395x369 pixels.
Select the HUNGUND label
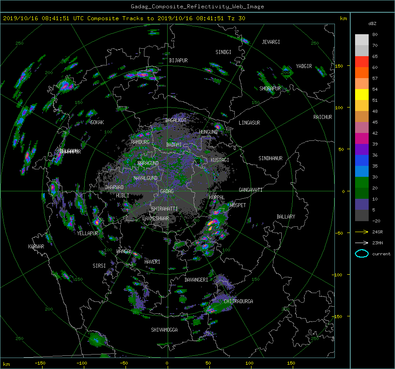208,132
